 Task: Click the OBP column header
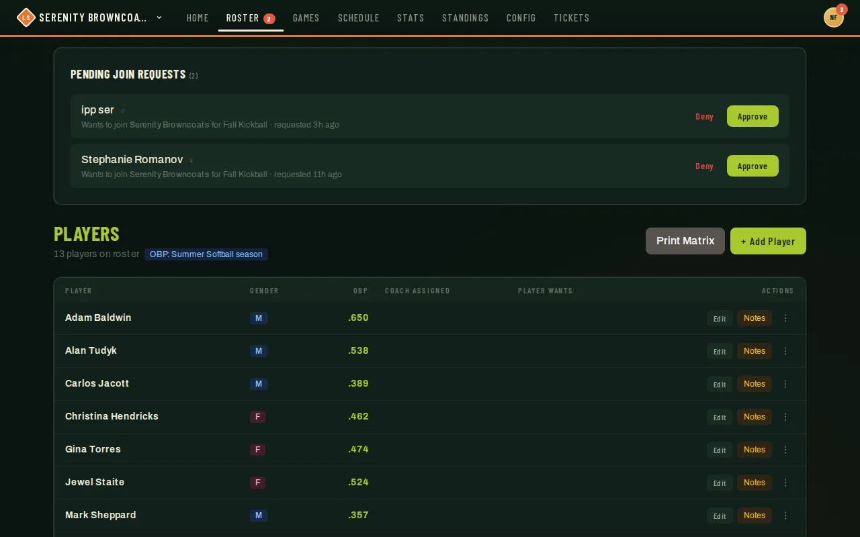361,291
